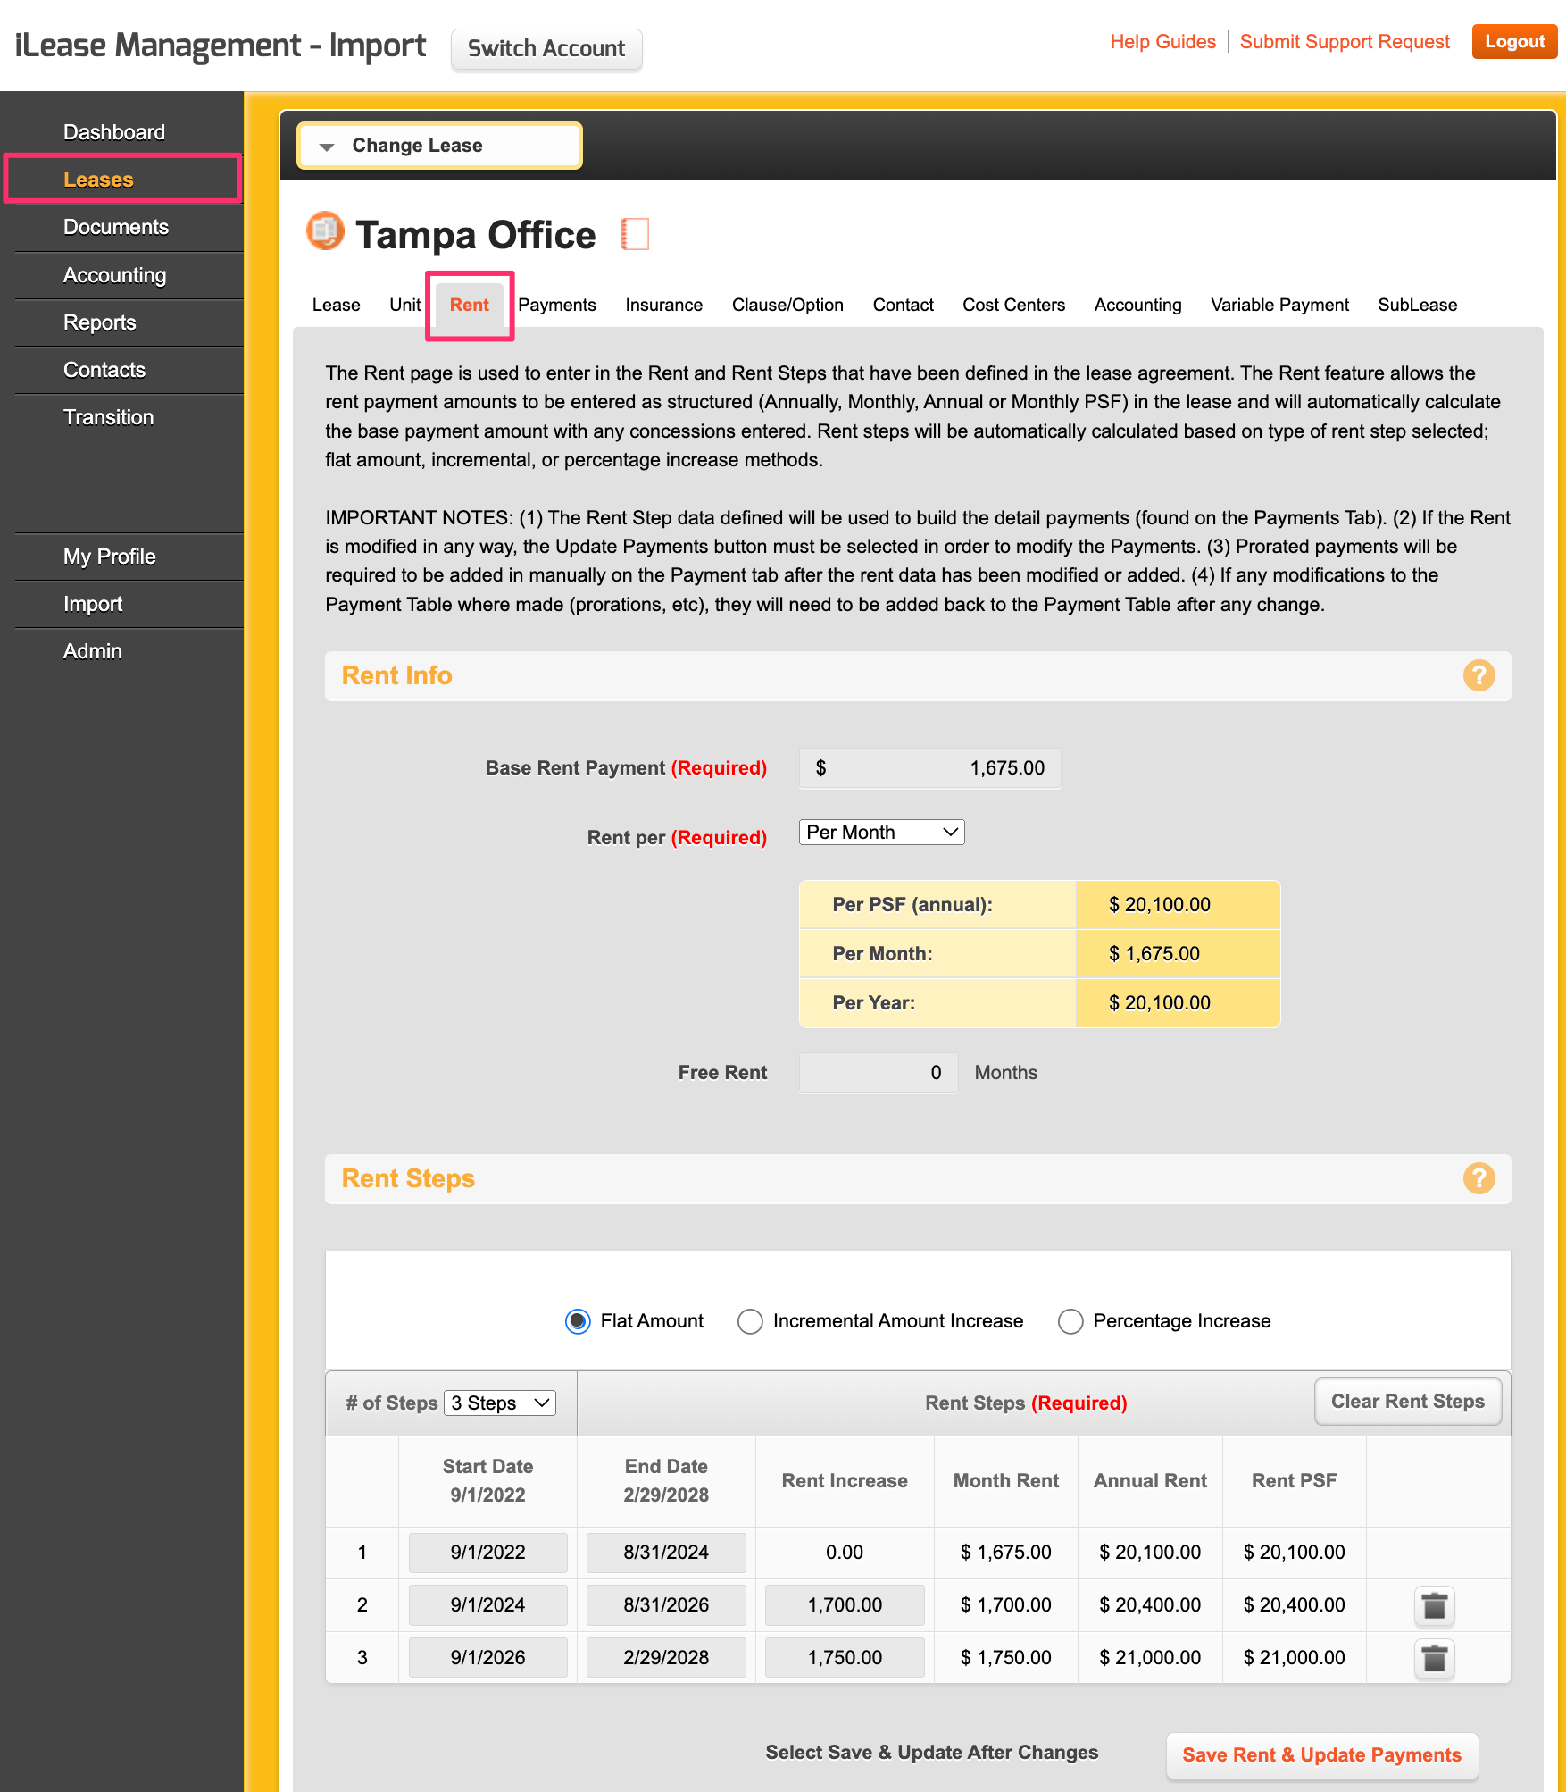Open the Accounting lease tab
The image size is (1566, 1792).
point(1138,305)
